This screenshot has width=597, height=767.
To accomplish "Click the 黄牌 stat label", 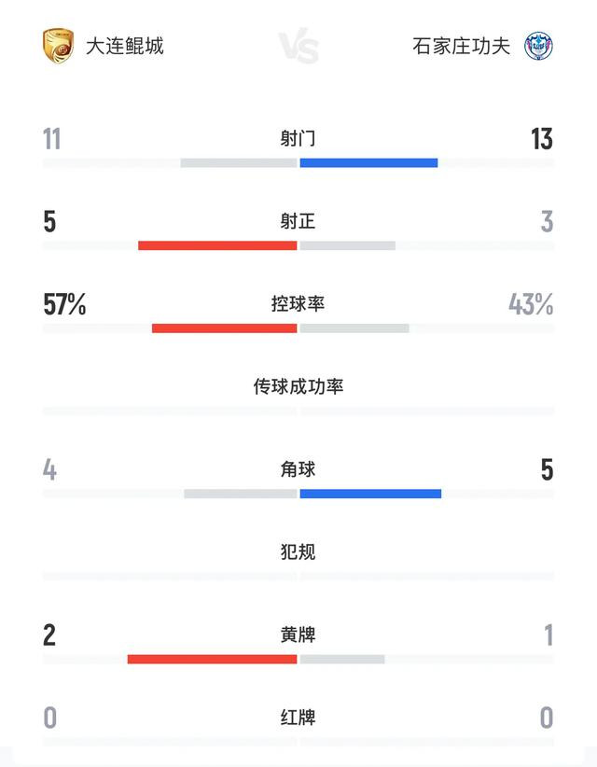I will [298, 635].
